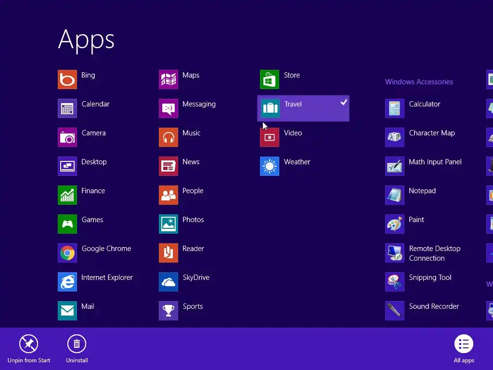Image resolution: width=493 pixels, height=370 pixels.
Task: Open the Maps app icon
Action: tap(169, 79)
